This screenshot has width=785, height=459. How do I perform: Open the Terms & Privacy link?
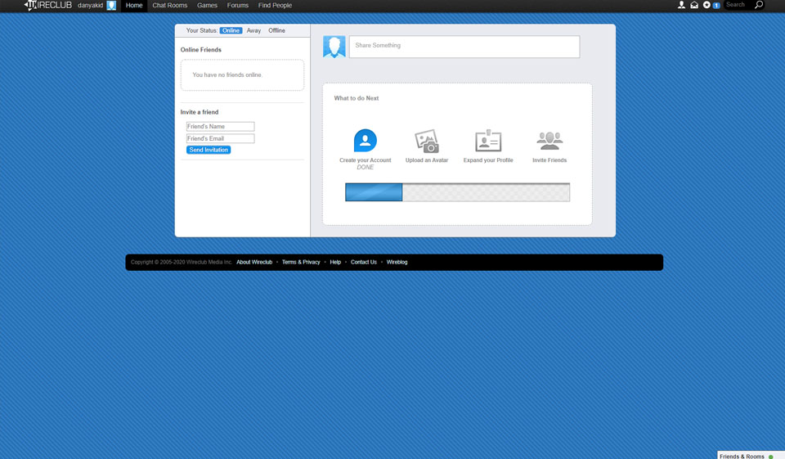[301, 262]
